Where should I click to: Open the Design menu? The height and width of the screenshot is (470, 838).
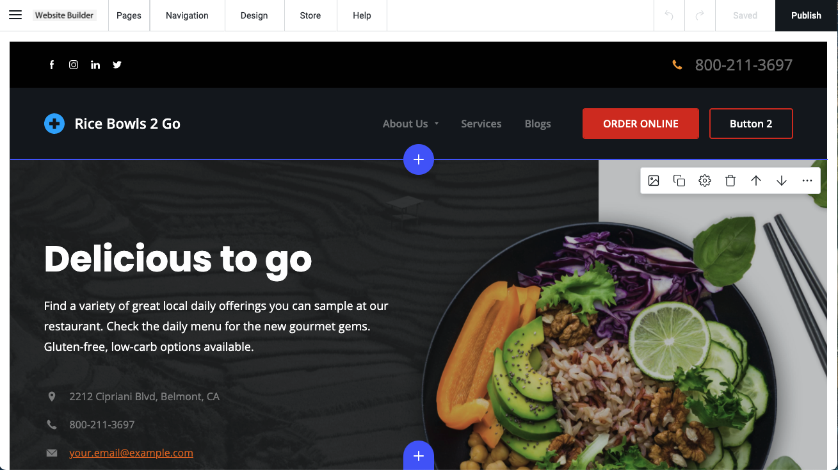pyautogui.click(x=254, y=15)
